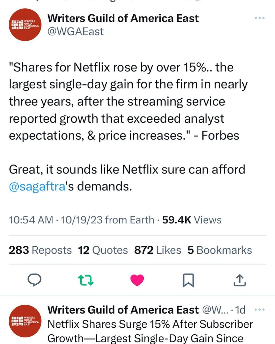Open the @sagaftra mention link
Screen dimensions: 275x344
click(37, 187)
